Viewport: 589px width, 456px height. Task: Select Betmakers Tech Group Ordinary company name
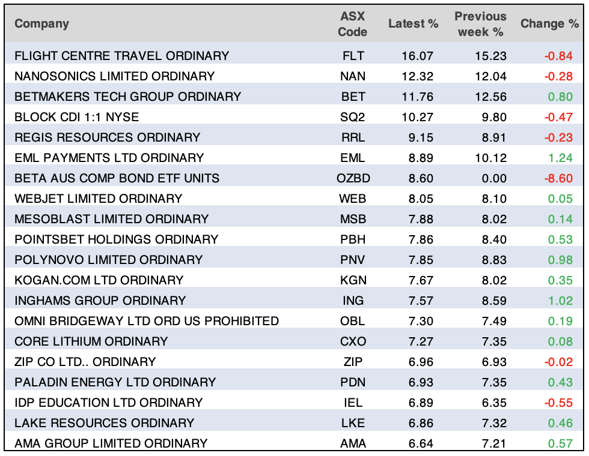[127, 97]
